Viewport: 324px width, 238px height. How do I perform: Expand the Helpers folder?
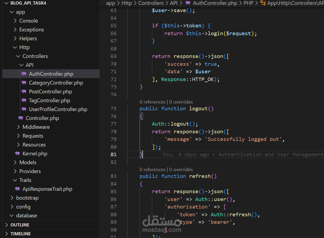pos(15,38)
